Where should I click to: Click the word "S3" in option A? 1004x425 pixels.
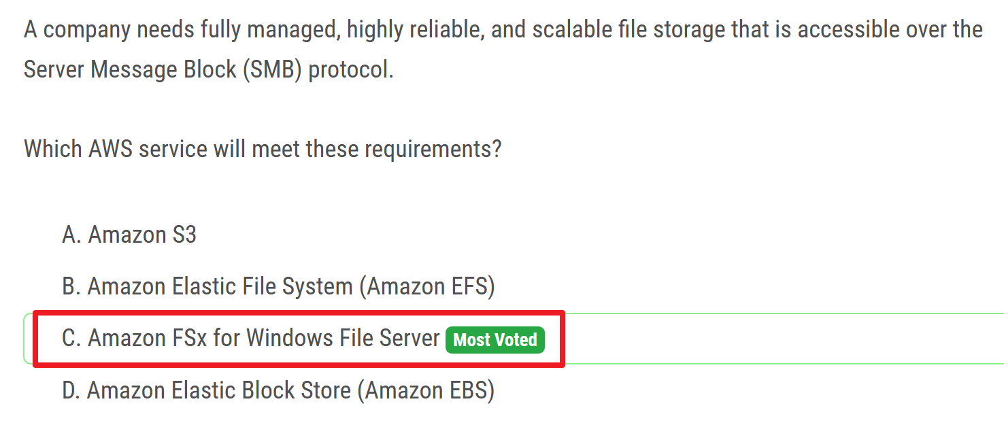(x=182, y=235)
